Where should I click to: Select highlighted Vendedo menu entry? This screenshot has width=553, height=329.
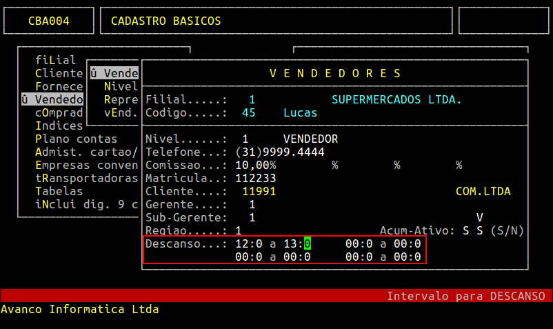[52, 99]
